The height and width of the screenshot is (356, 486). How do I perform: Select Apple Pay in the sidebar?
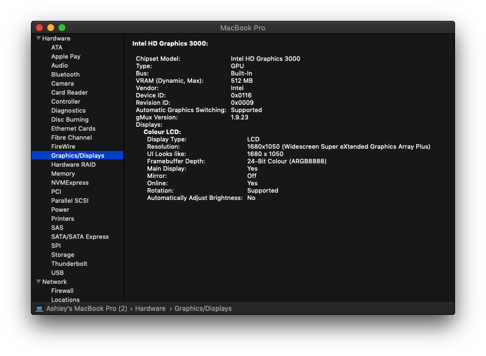(66, 56)
